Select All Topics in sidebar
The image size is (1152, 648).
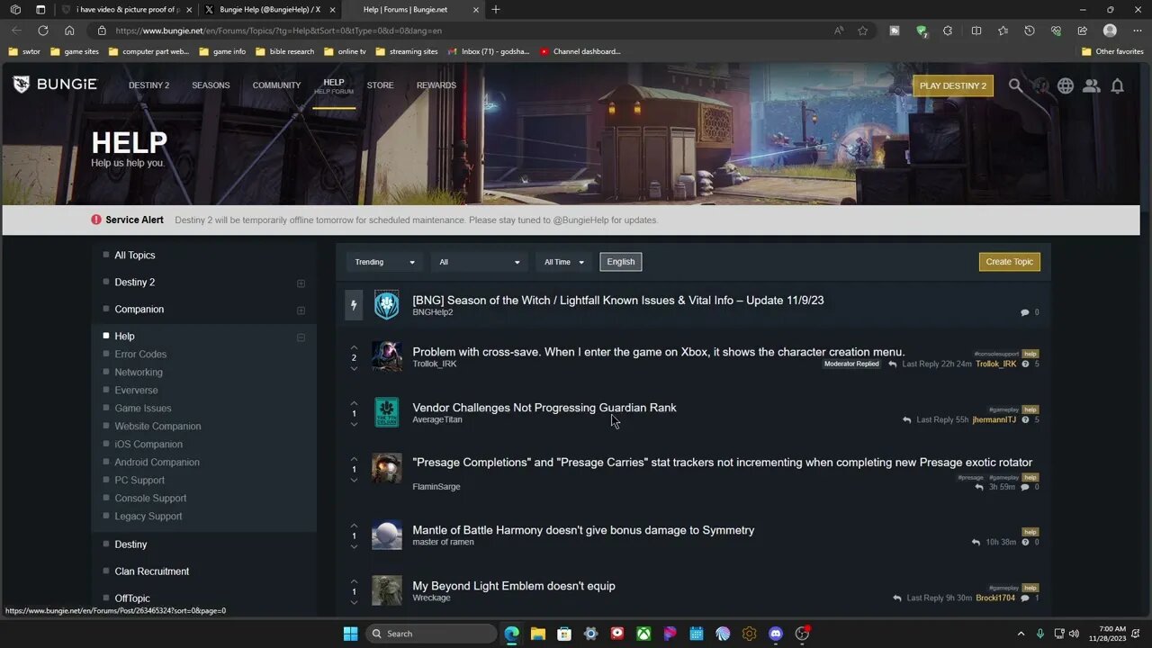tap(135, 256)
